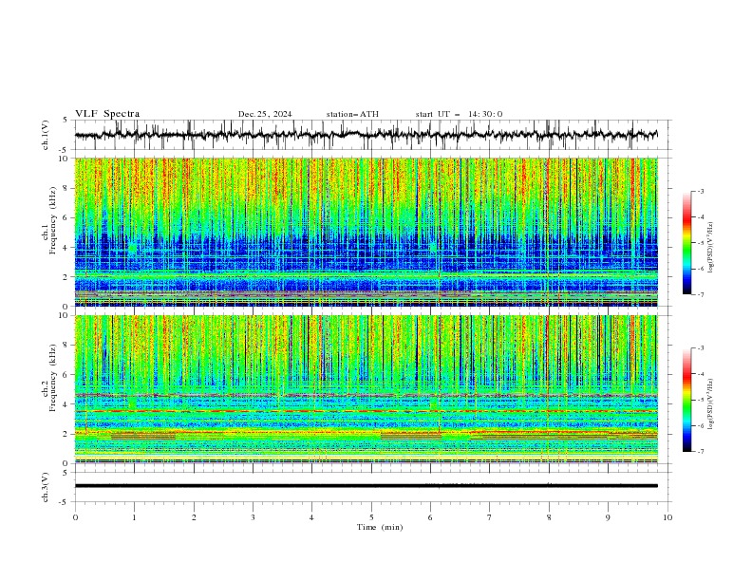Click the time axis tick label '10'

[667, 517]
